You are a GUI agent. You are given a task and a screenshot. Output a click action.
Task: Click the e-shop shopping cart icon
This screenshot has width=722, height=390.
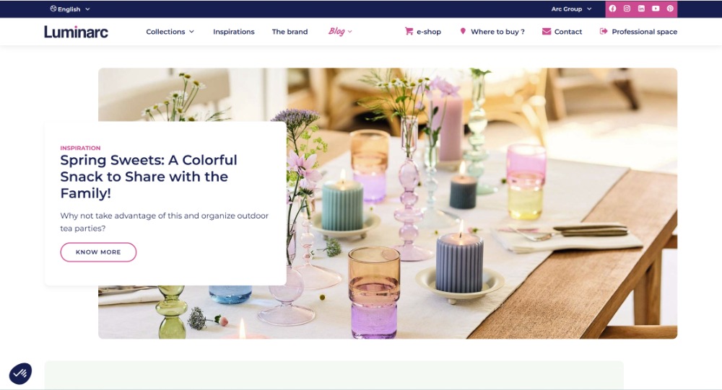tap(409, 31)
